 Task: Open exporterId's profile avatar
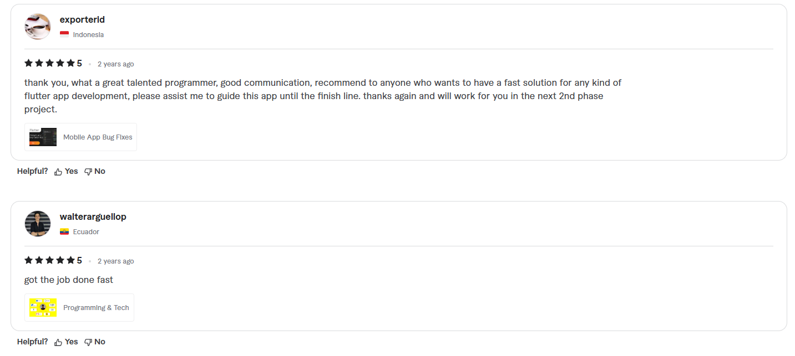37,26
